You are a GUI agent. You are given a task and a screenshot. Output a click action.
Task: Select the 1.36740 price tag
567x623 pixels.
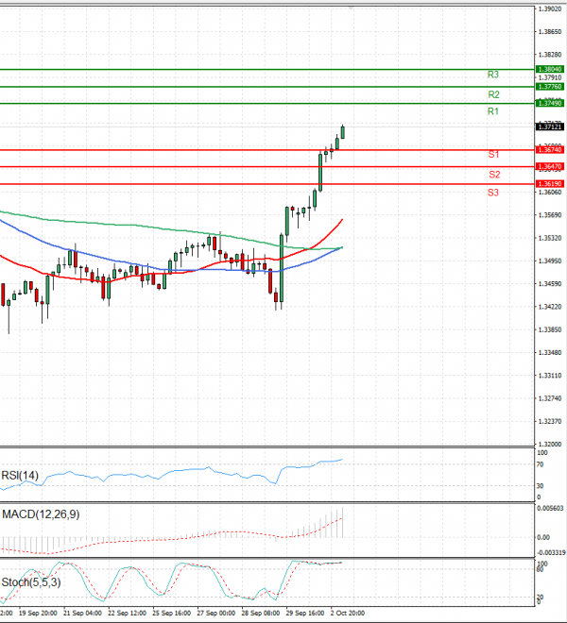(549, 150)
